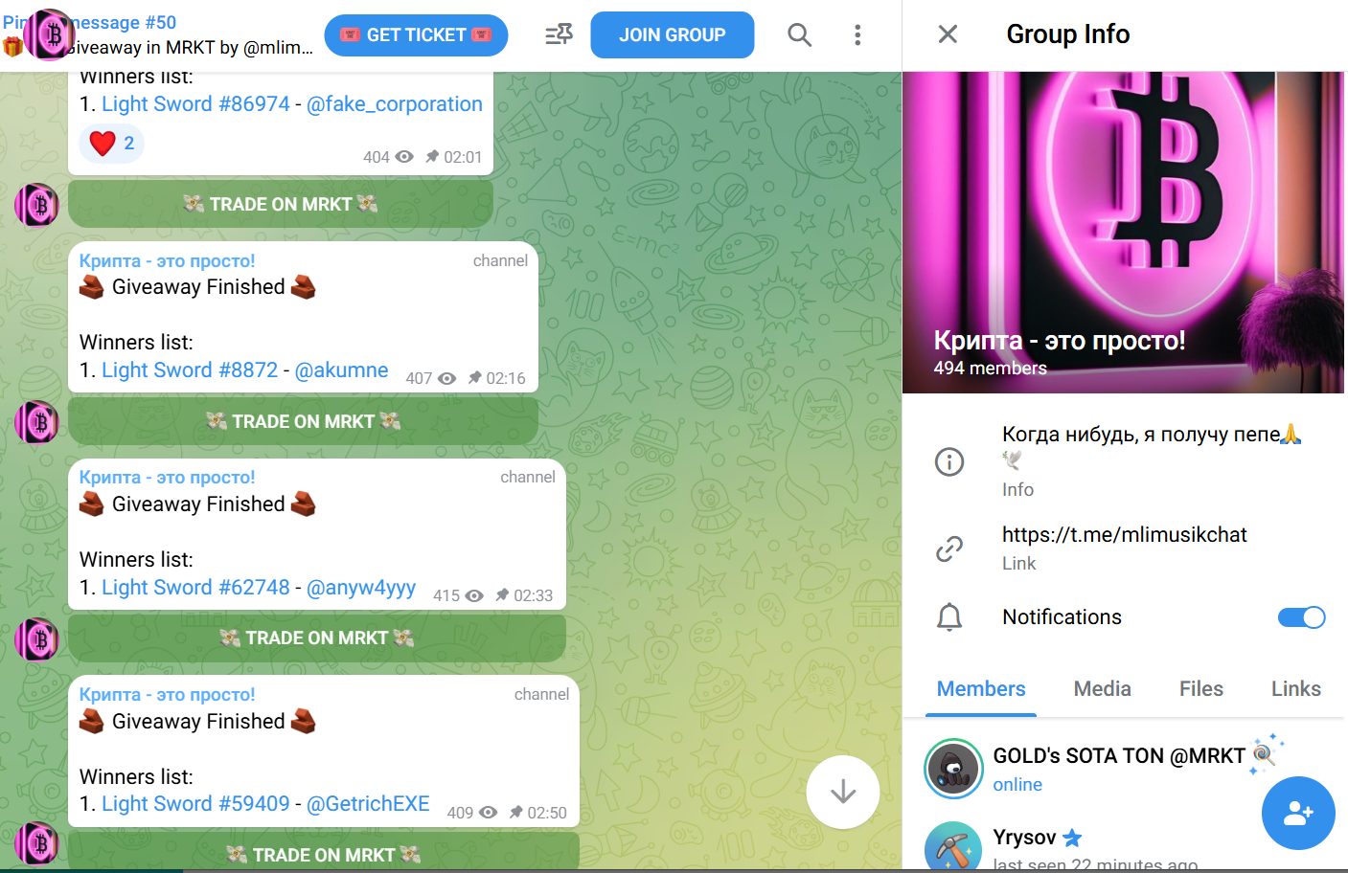
Task: Open the @anyw4yyy mention
Action: pyautogui.click(x=361, y=588)
